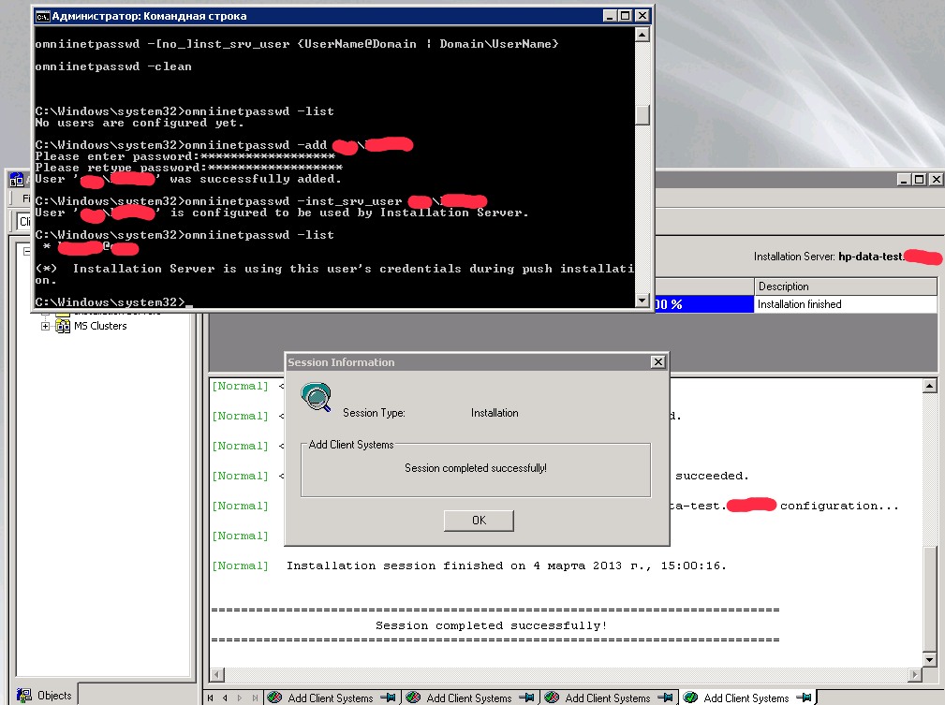
Task: Click the Objects tab icon
Action: click(x=24, y=696)
